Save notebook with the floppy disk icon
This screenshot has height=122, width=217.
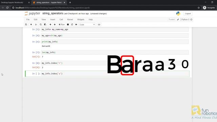(26, 24)
